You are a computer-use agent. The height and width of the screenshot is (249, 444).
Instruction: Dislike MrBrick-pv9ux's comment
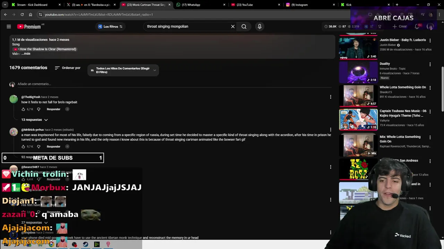39,147
